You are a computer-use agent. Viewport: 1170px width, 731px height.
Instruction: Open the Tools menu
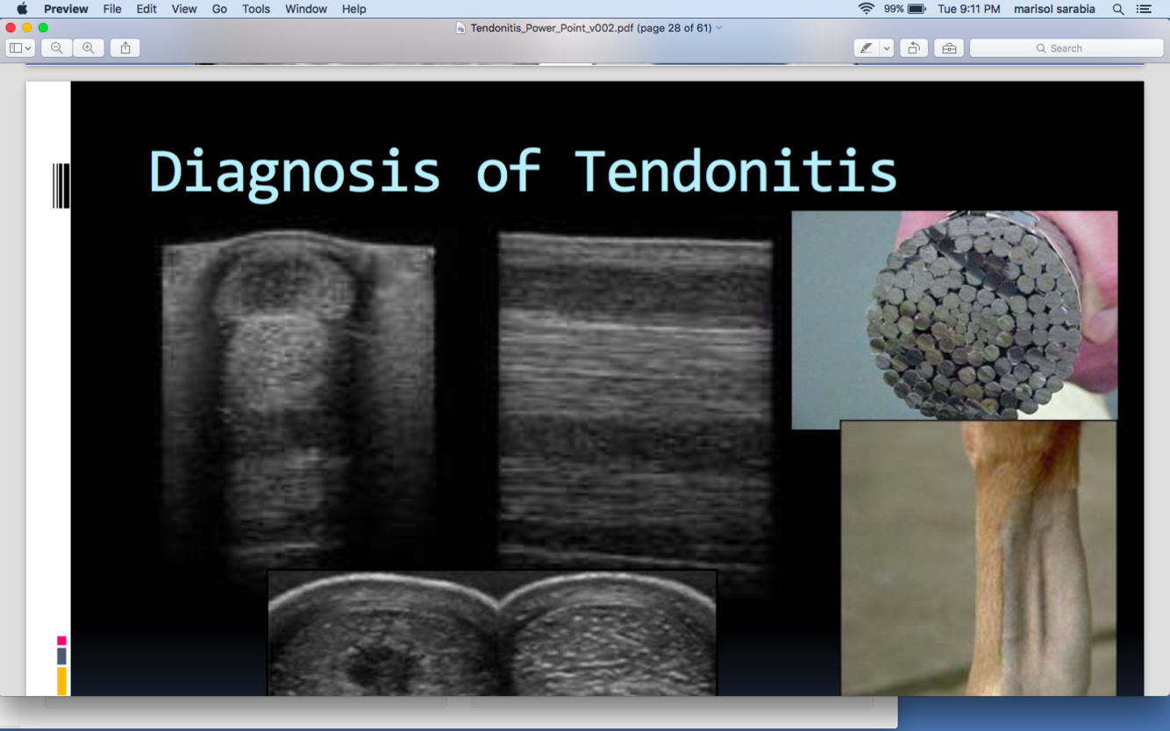click(256, 9)
